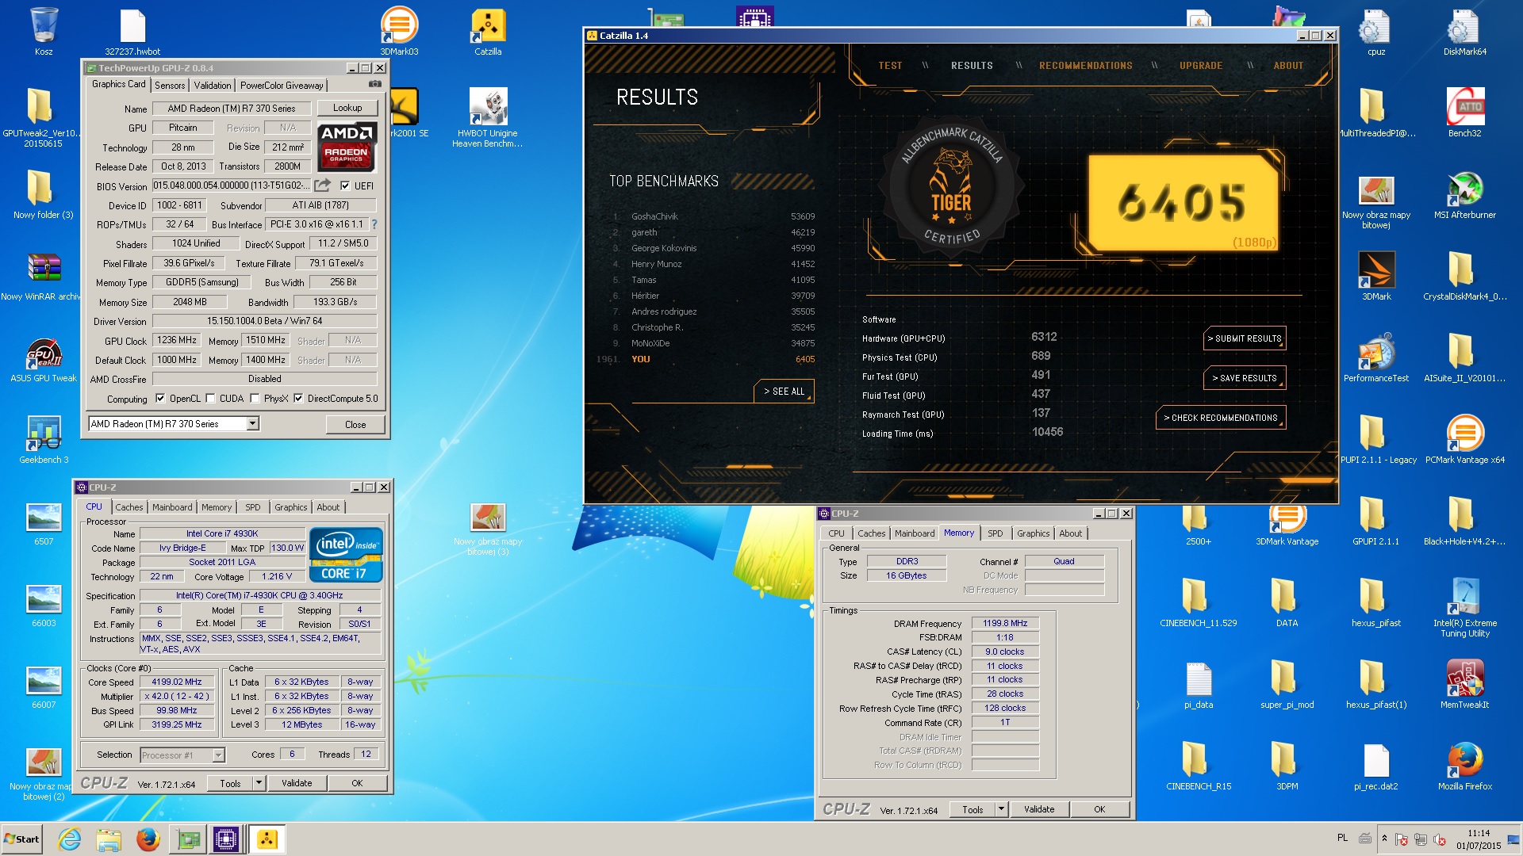The width and height of the screenshot is (1523, 856).
Task: Open Internet Explorer in the taskbar
Action: [70, 839]
